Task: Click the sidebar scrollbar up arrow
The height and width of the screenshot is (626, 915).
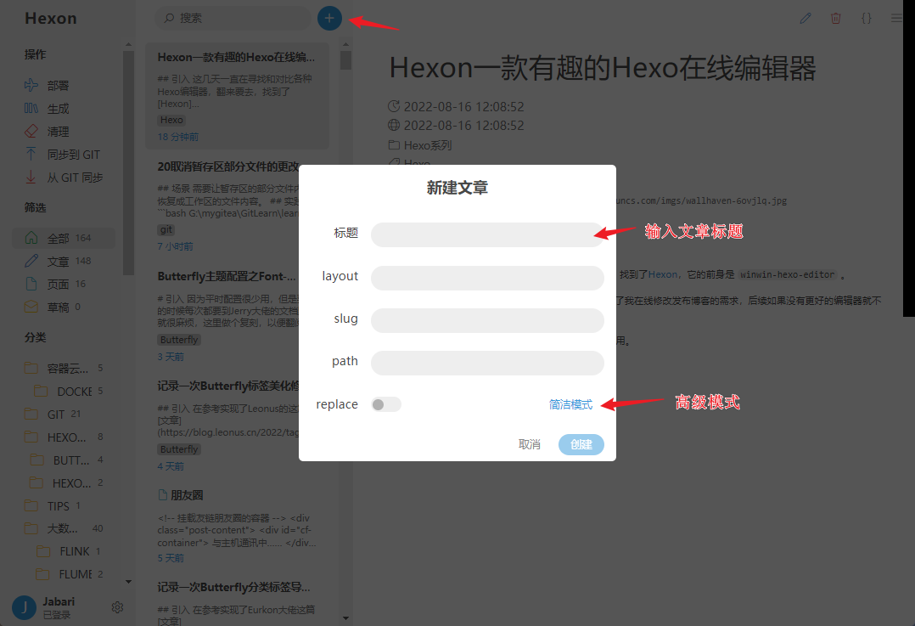Action: 128,44
